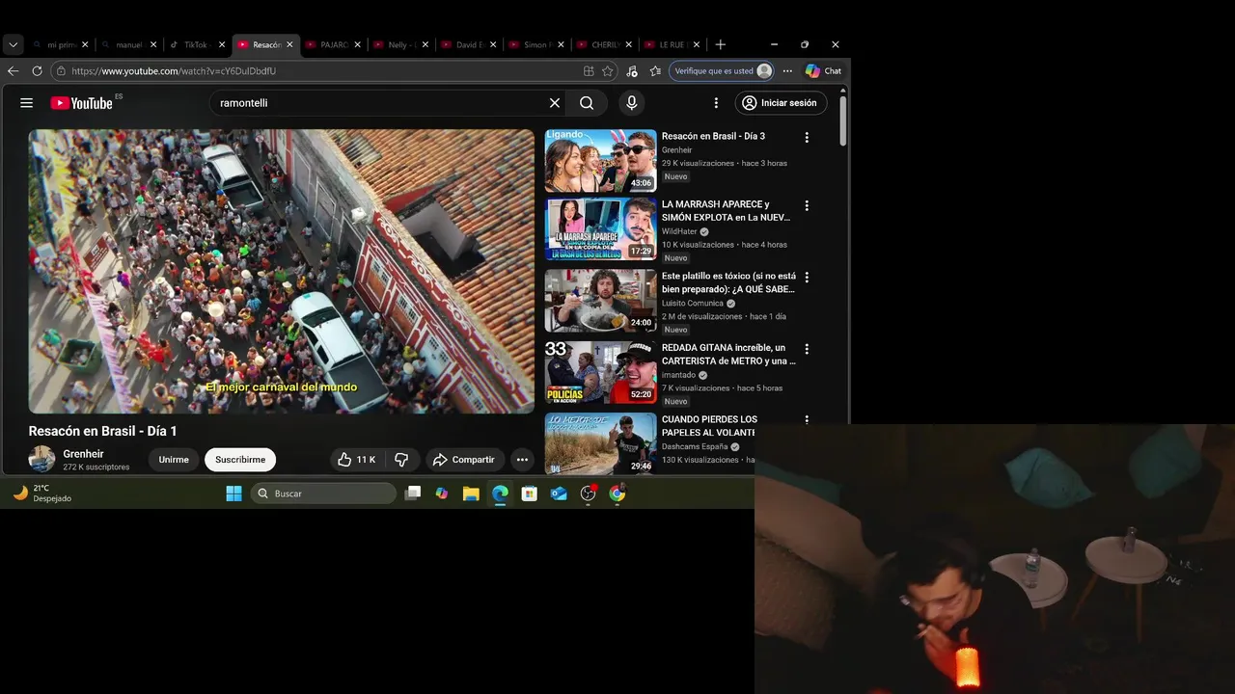Click the YouTube page vertical scrollbar

(843, 120)
